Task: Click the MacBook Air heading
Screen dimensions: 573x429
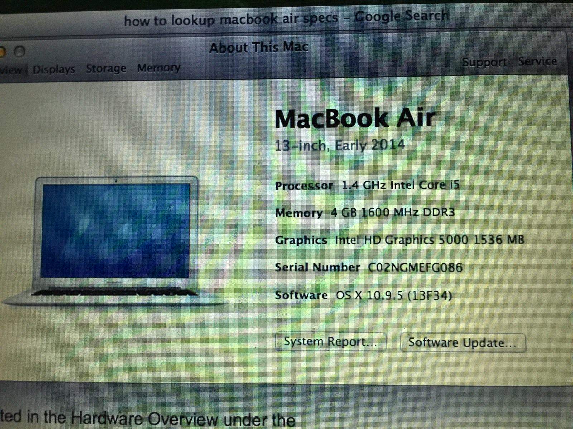Action: coord(355,118)
